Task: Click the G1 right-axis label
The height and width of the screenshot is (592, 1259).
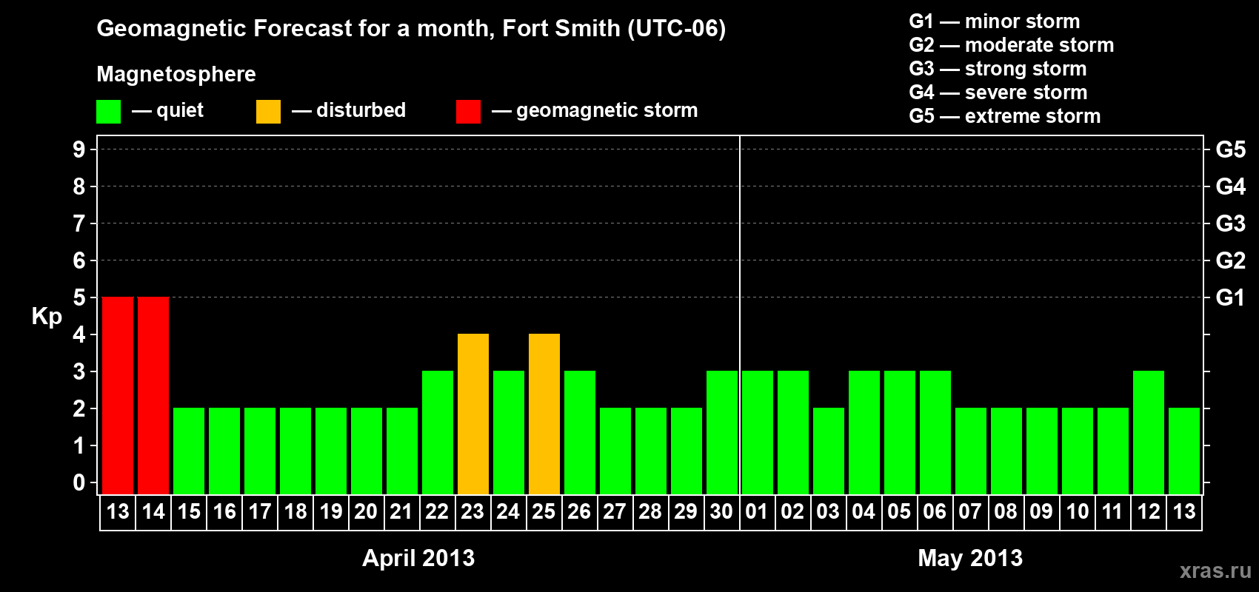Action: click(1231, 297)
